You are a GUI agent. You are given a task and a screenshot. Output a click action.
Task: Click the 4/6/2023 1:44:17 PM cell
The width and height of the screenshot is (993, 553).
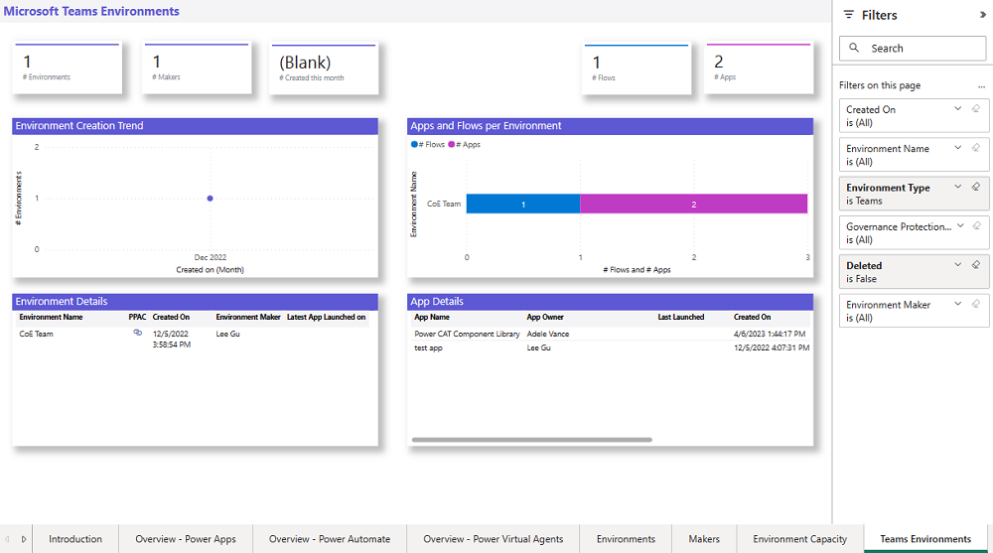[770, 334]
